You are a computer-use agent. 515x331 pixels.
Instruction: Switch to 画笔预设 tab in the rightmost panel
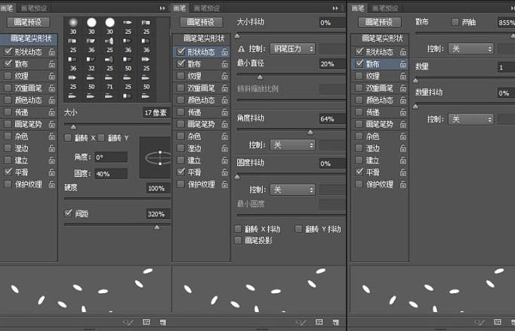pyautogui.click(x=385, y=8)
